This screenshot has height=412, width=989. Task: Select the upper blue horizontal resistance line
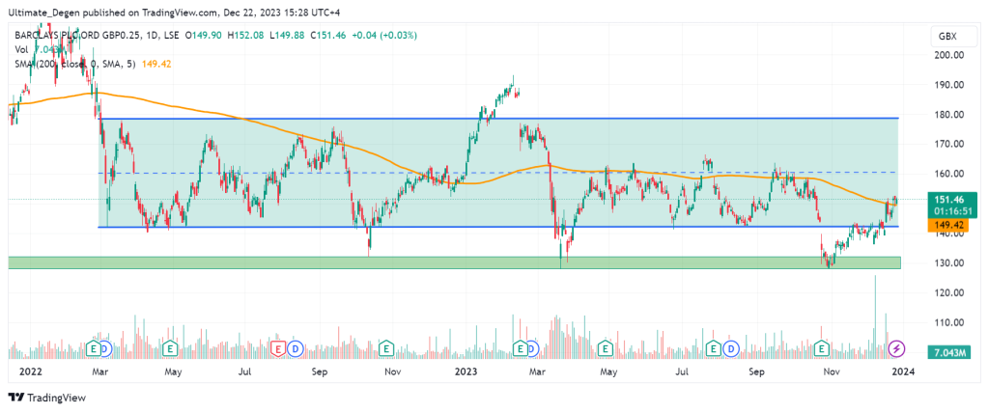[498, 118]
